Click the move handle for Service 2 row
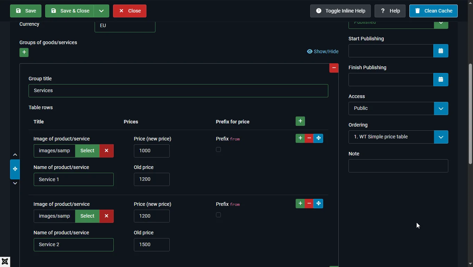The height and width of the screenshot is (267, 473). [319, 204]
